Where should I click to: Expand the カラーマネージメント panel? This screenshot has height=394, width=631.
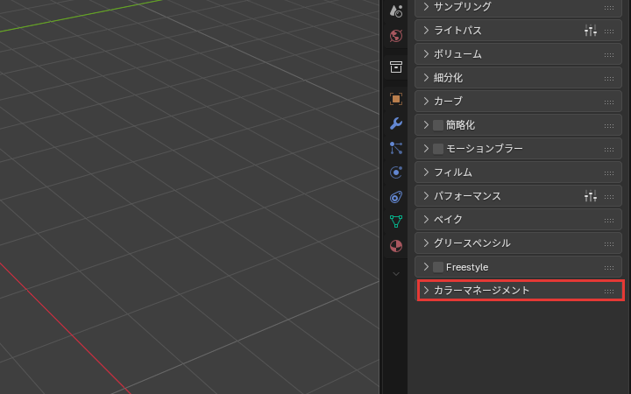pyautogui.click(x=426, y=291)
